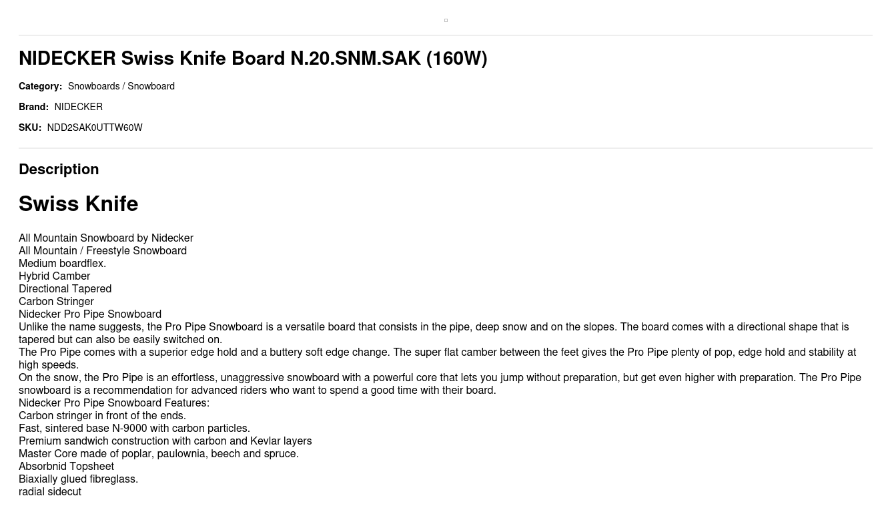The height and width of the screenshot is (518, 886).
Task: Click the SKU code NDD2SAK0UTTW60W
Action: click(95, 127)
